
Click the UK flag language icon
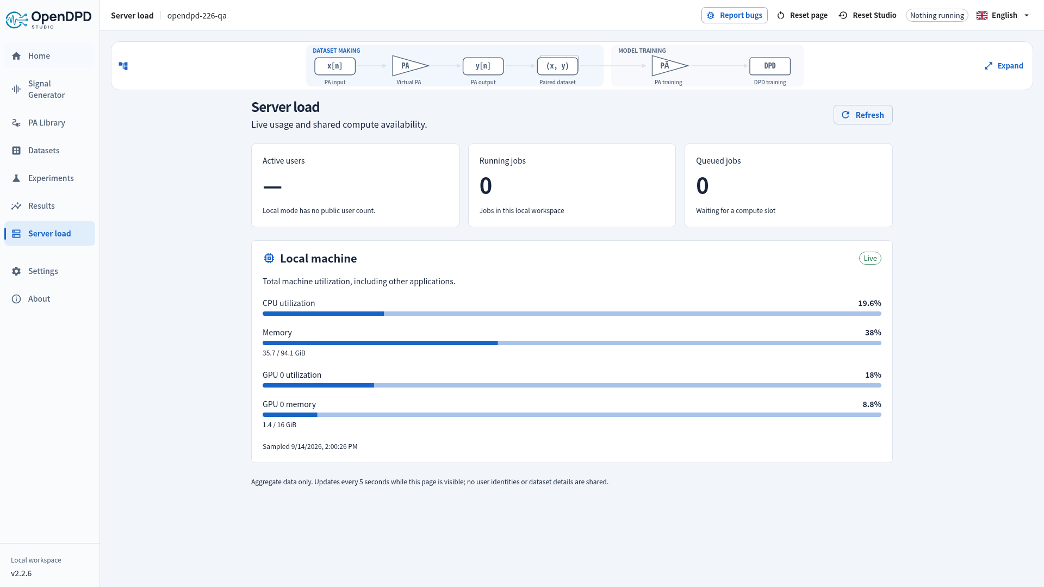coord(982,15)
